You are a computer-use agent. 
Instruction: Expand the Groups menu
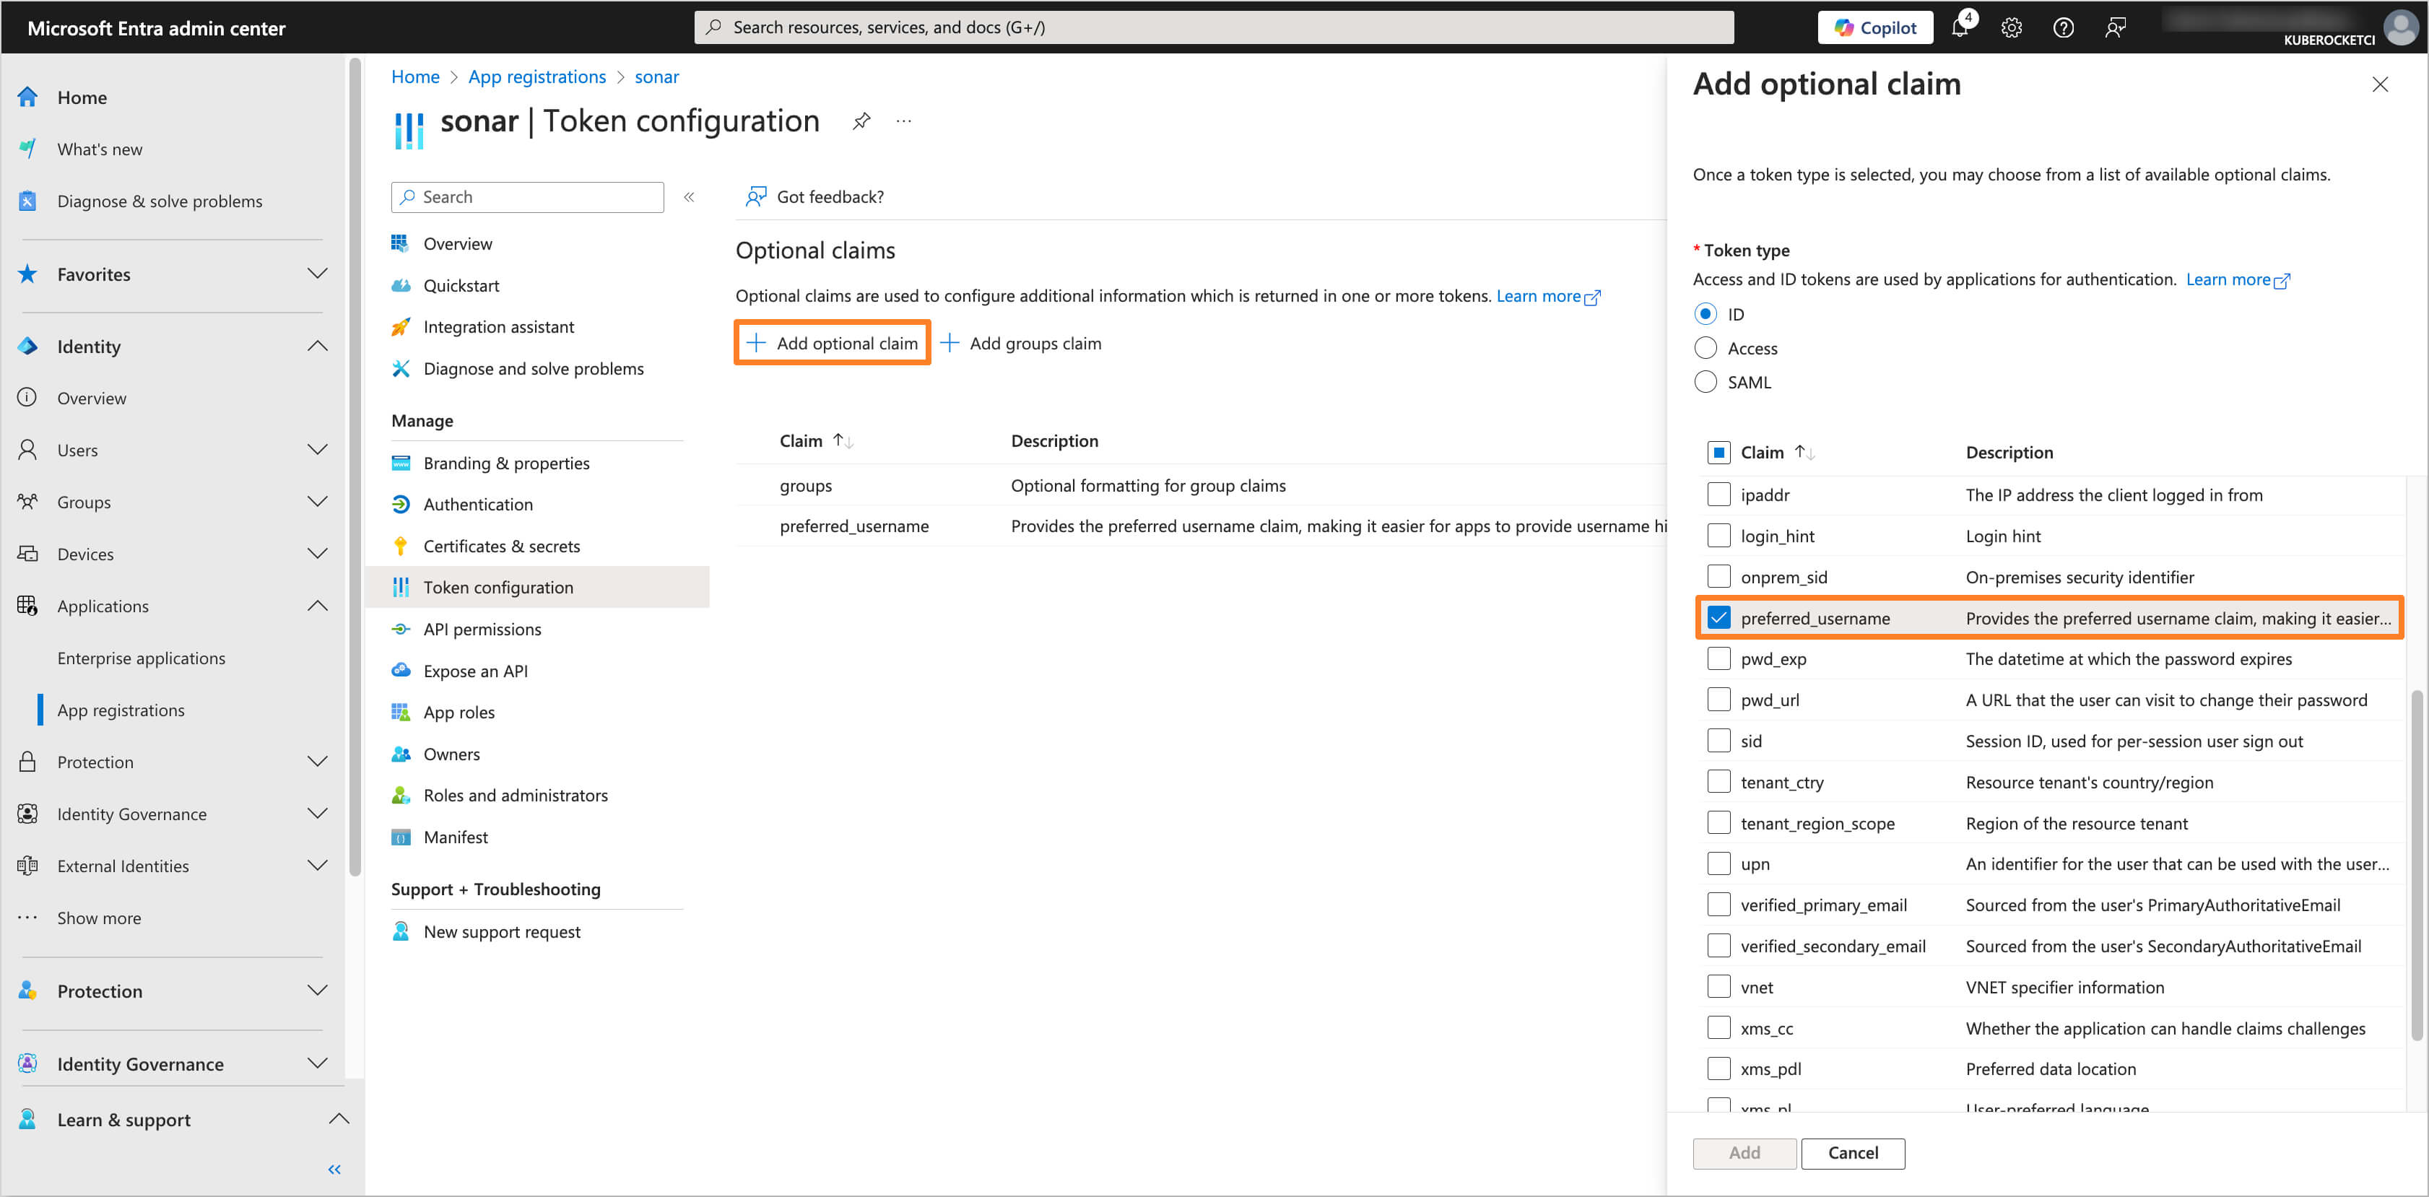[318, 502]
